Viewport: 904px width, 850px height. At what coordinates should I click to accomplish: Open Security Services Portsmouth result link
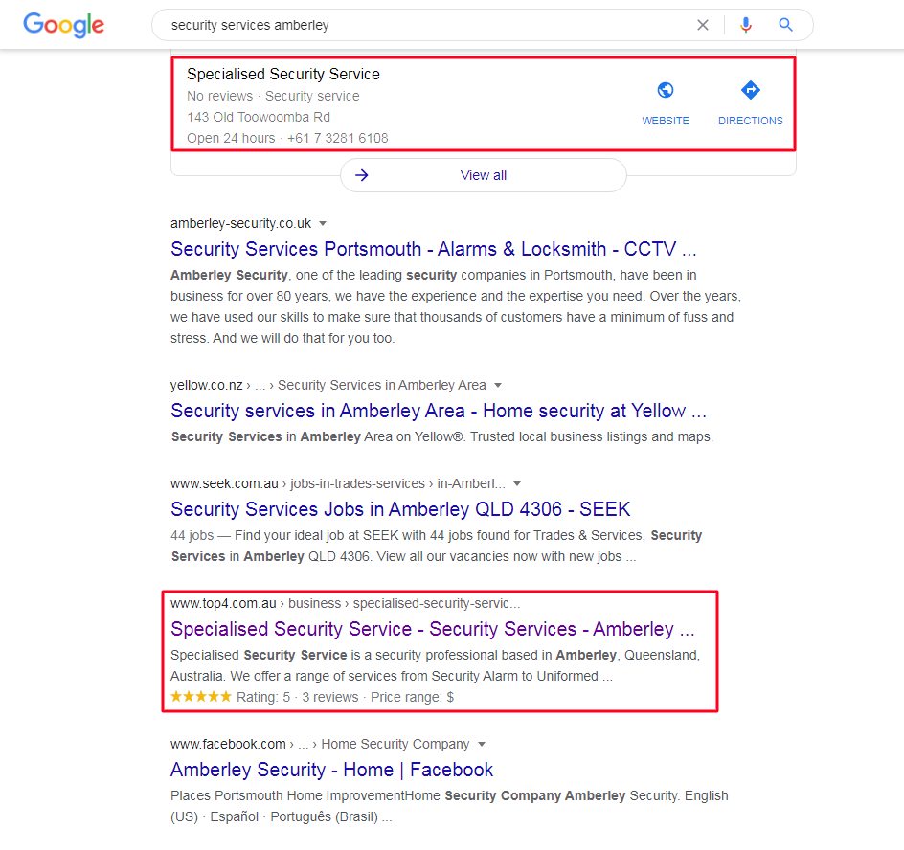pyautogui.click(x=434, y=249)
